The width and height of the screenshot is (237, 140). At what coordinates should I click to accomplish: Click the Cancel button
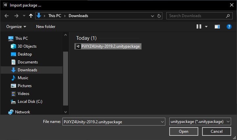coord(217,131)
